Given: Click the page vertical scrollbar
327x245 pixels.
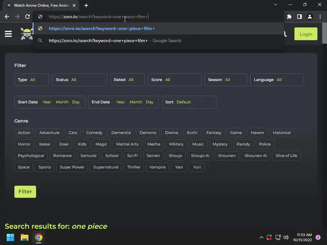Looking at the screenshot, I should coord(324,33).
